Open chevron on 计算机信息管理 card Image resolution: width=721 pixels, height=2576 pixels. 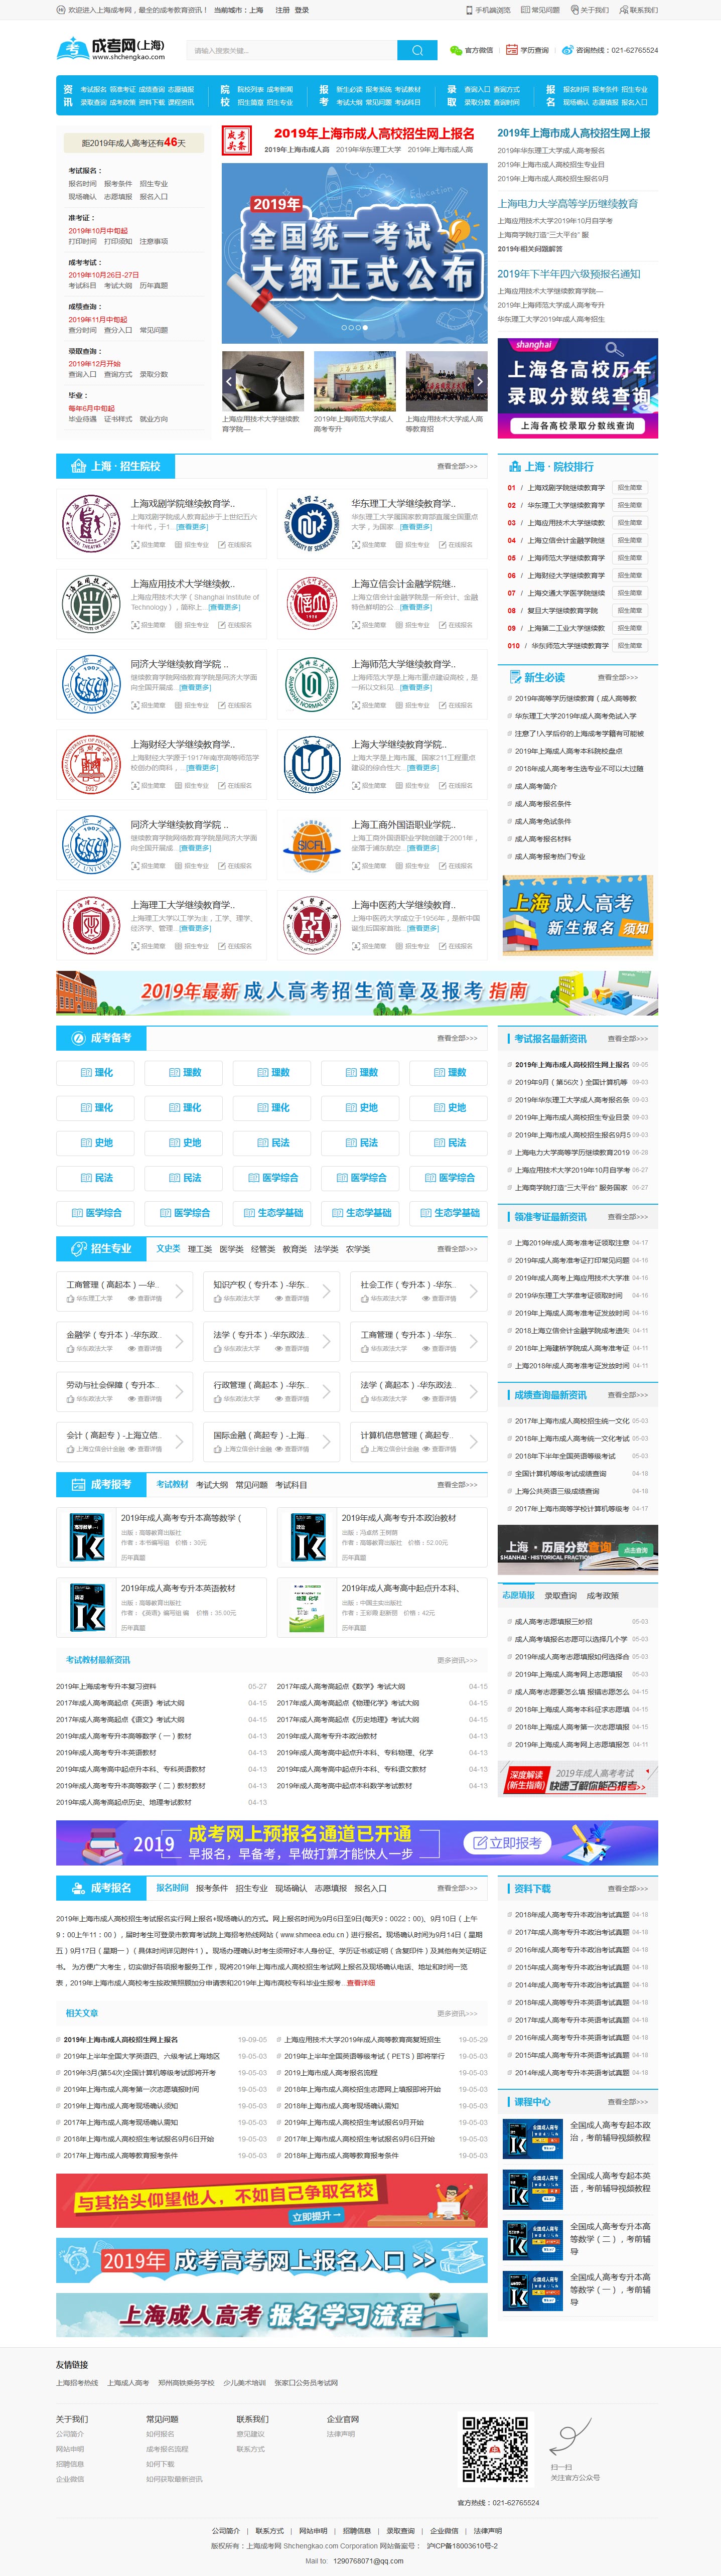pyautogui.click(x=473, y=1441)
